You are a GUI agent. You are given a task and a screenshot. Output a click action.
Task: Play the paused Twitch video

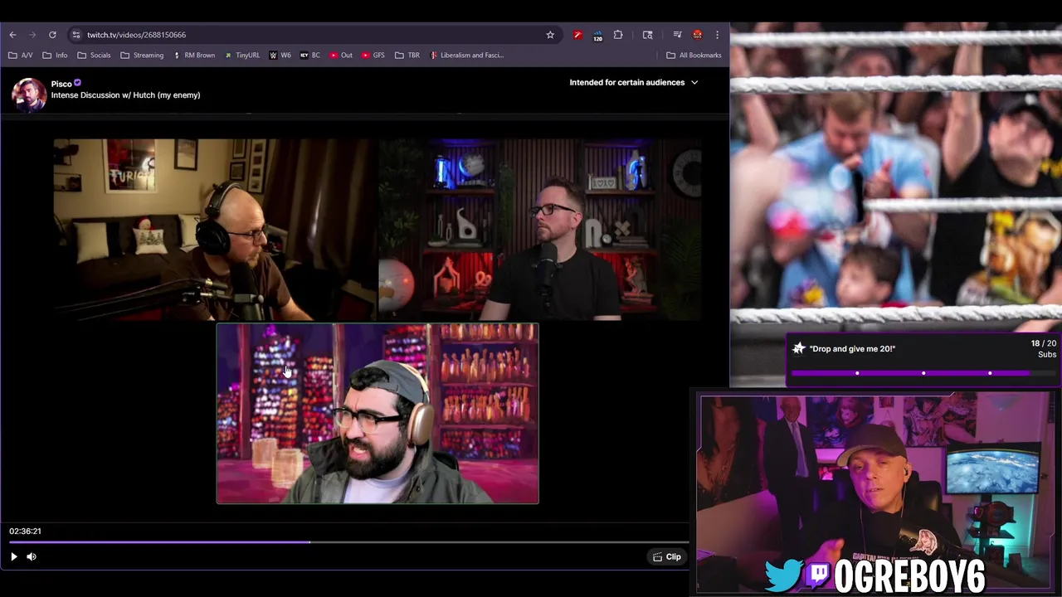coord(13,557)
